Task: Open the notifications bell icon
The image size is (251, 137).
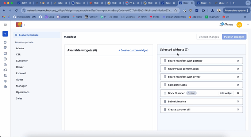Action: [221, 25]
